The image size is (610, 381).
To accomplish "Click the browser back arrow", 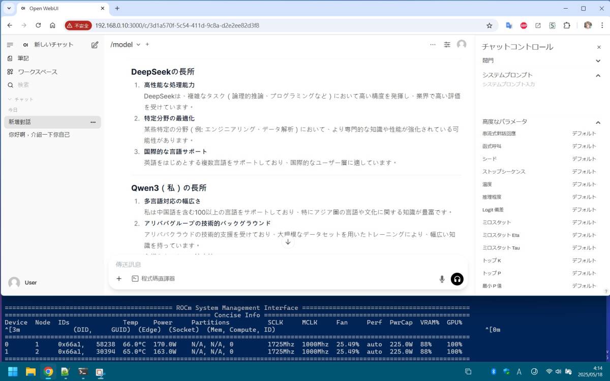I will 10,25.
